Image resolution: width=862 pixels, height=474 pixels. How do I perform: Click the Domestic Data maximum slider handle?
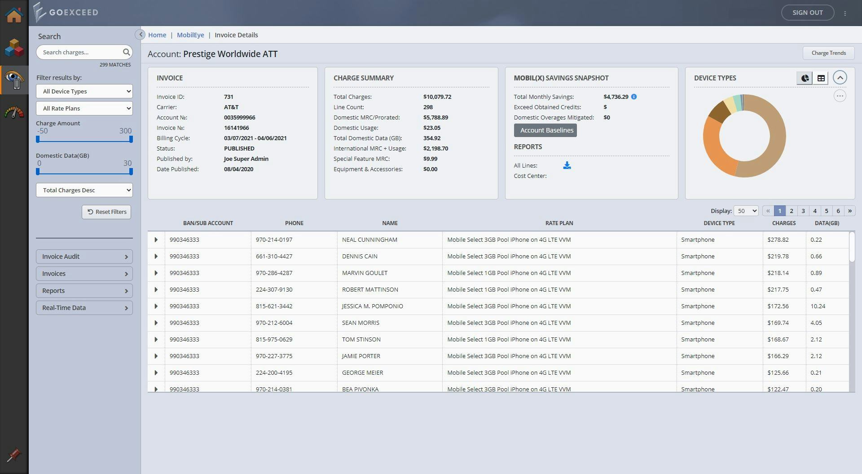pos(131,172)
